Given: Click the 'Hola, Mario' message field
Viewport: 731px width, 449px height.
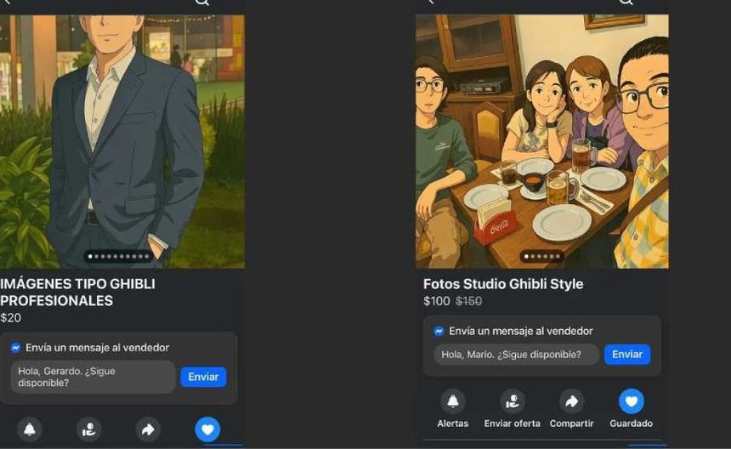Looking at the screenshot, I should pyautogui.click(x=516, y=355).
